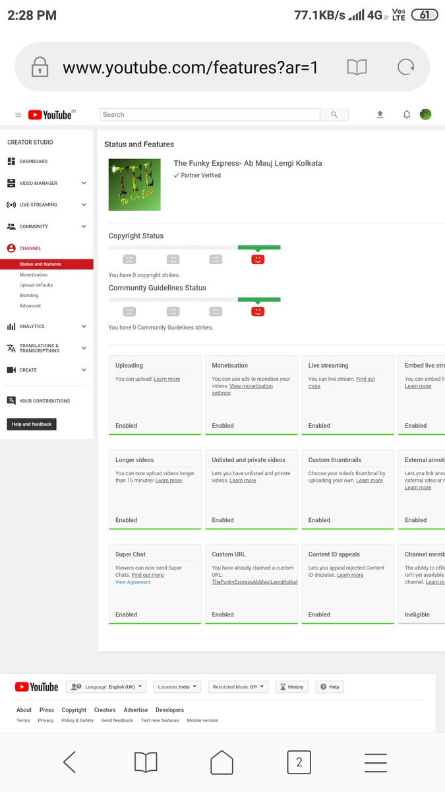
Task: Click the footer Creators link
Action: [105, 710]
